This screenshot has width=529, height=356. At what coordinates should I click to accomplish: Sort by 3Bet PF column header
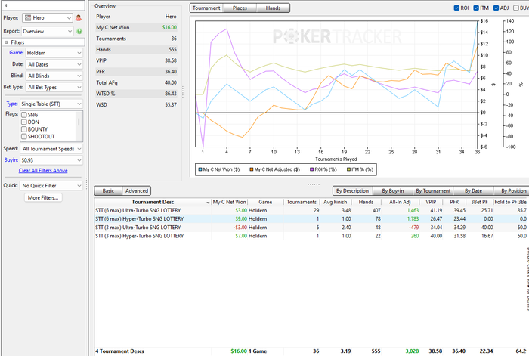click(x=479, y=202)
